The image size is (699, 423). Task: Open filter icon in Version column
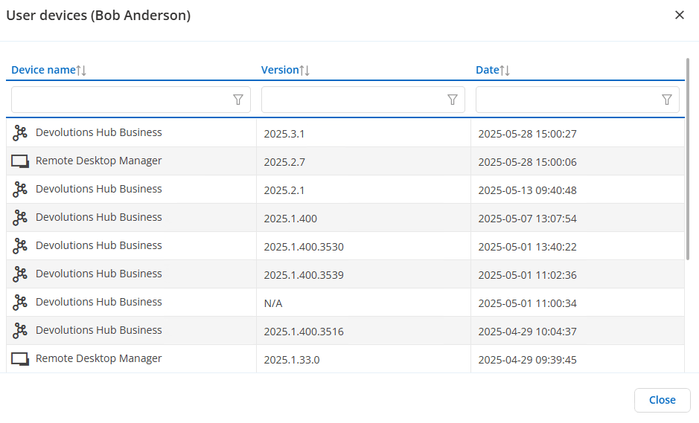453,100
